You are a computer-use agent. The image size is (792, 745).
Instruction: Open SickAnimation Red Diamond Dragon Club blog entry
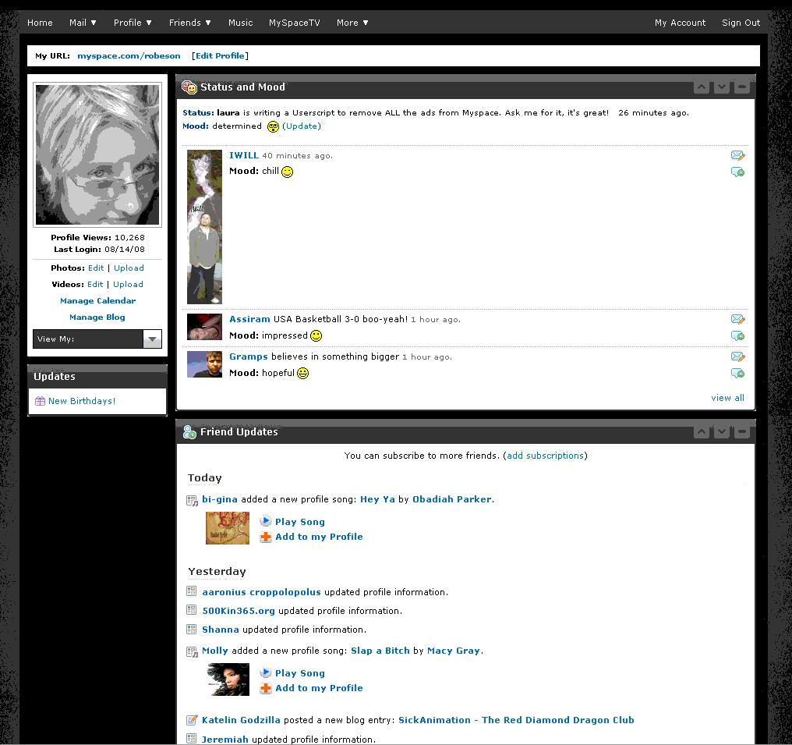click(516, 720)
